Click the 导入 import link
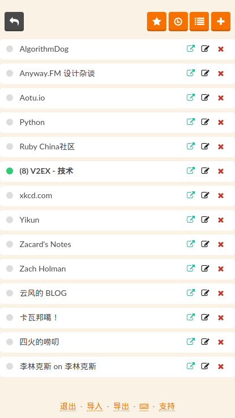This screenshot has height=418, width=235. [95, 407]
